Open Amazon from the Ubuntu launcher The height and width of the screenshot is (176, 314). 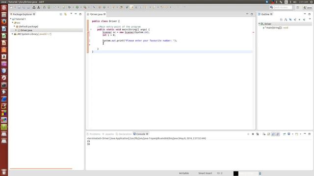click(4, 57)
